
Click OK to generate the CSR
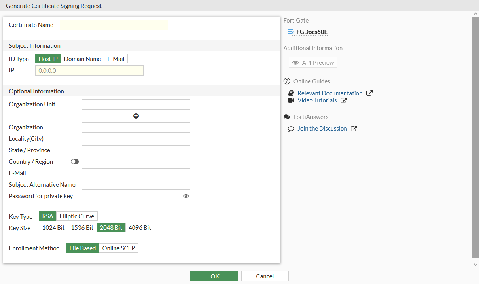[214, 276]
